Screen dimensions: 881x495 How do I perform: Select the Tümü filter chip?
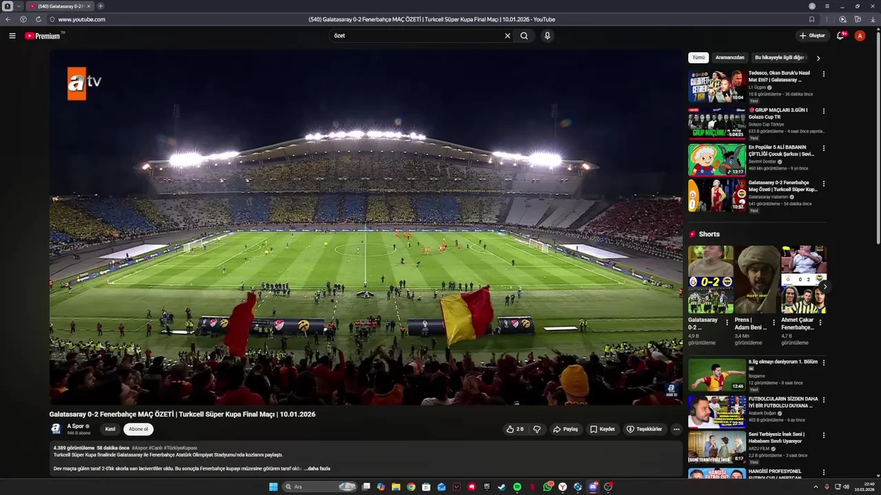tap(699, 58)
